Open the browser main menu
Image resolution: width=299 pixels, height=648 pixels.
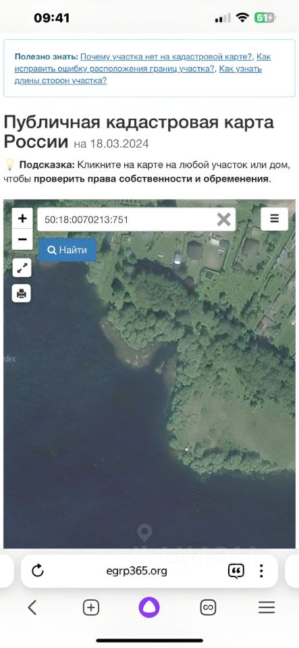coord(267,607)
